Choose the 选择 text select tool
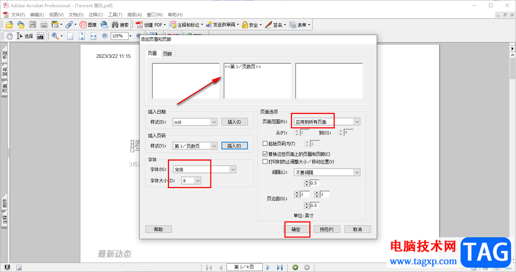Viewport: 516px width, 272px height. click(x=25, y=36)
